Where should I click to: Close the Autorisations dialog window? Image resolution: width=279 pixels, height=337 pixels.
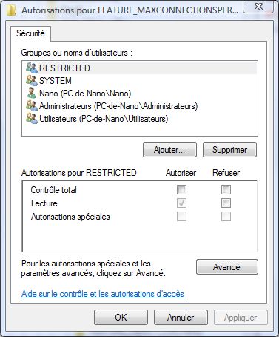(x=258, y=7)
